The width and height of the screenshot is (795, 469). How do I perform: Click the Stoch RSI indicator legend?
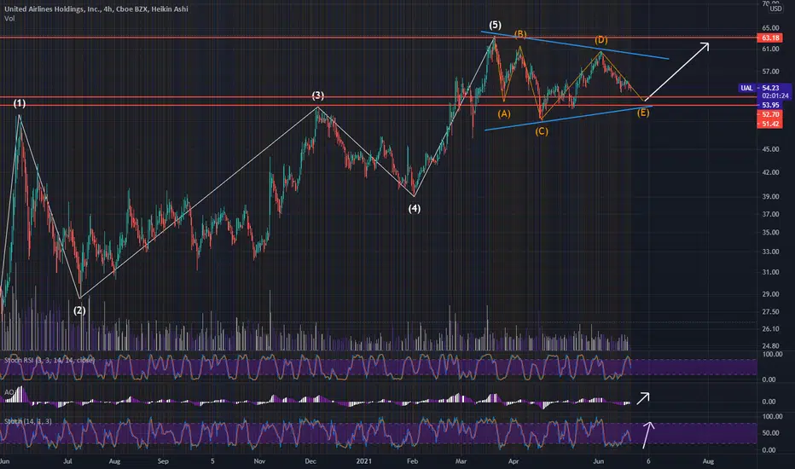point(49,361)
